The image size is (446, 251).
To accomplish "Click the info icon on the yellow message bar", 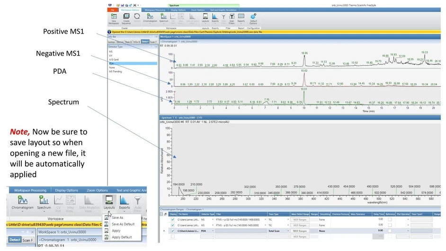I will pos(109,32).
